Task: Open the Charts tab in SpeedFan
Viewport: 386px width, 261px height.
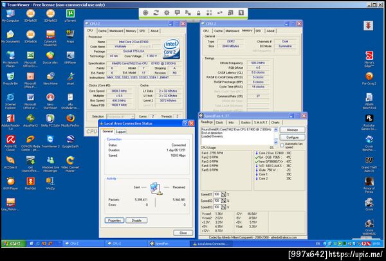Action: click(275, 123)
